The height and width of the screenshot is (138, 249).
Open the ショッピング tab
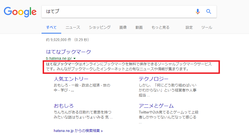(x=99, y=27)
